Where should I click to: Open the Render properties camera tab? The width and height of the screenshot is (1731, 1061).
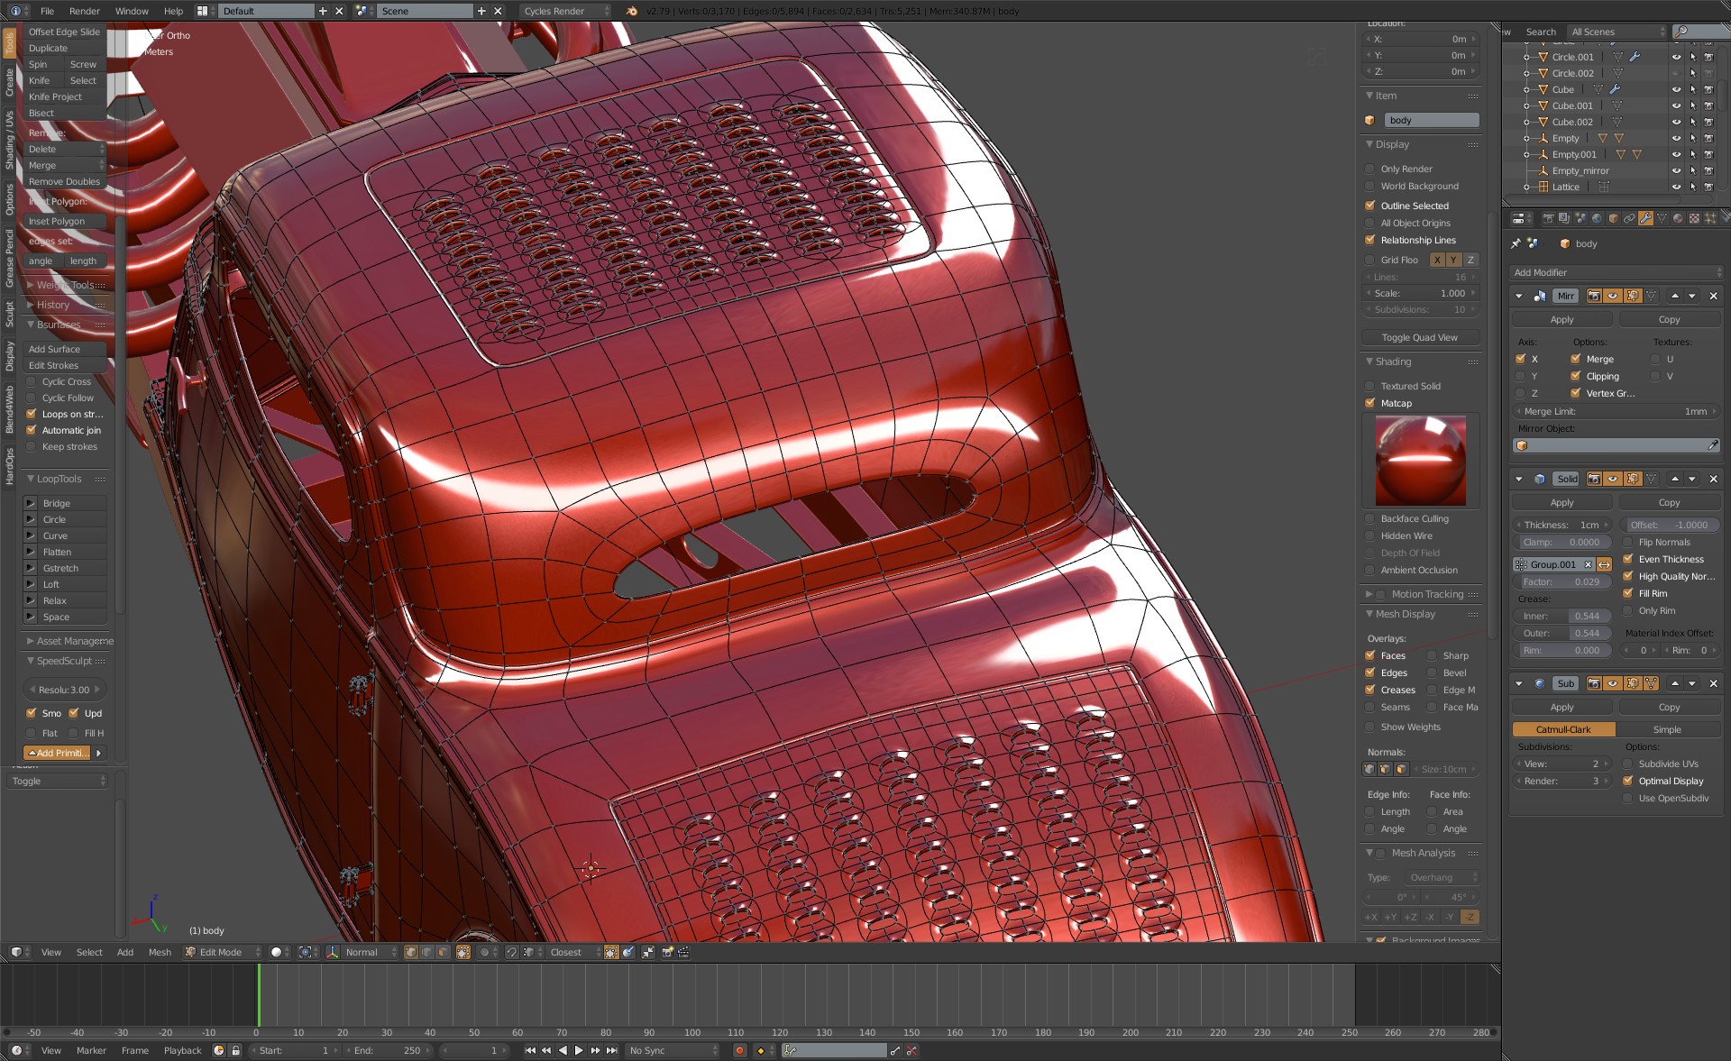pyautogui.click(x=1548, y=218)
